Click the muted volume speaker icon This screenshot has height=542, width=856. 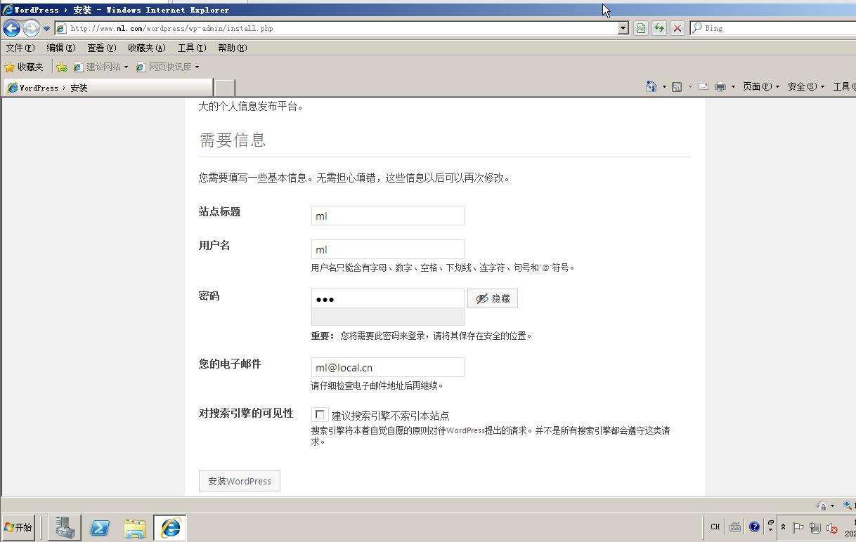pos(832,528)
